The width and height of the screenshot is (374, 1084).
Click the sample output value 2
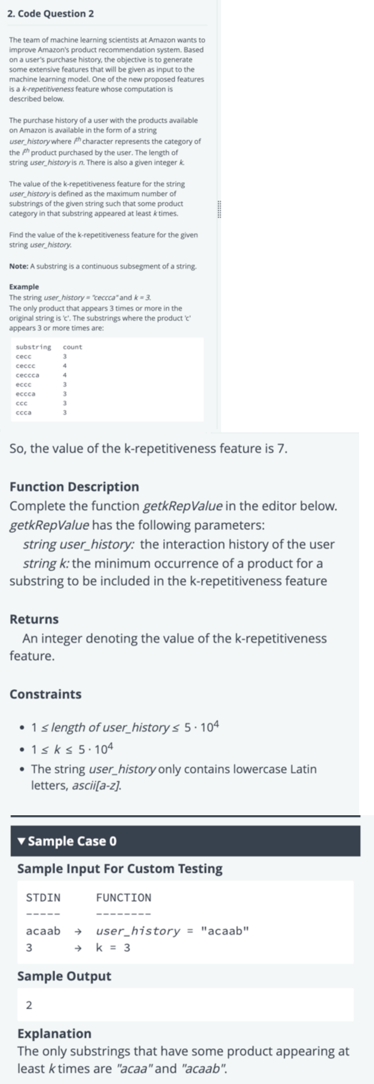[29, 1005]
